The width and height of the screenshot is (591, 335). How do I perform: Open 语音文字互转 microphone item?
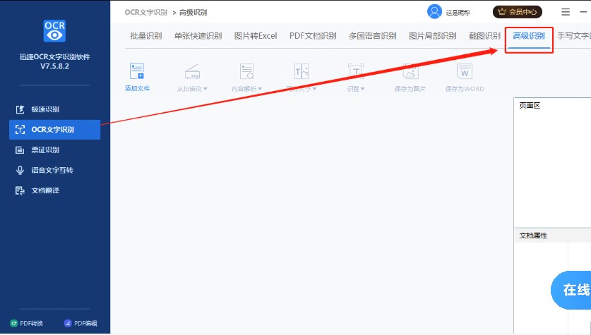54,171
